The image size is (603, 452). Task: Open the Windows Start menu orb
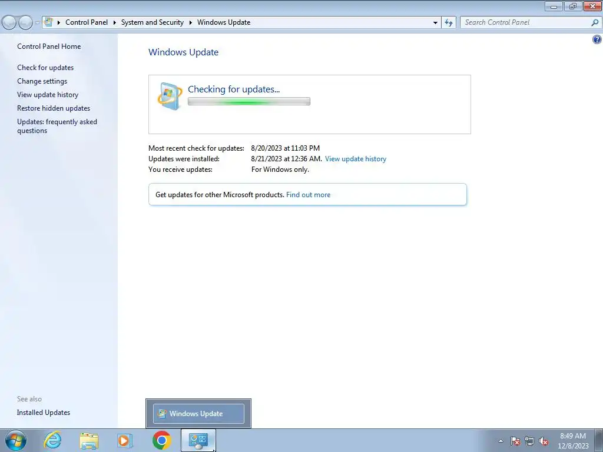(x=16, y=440)
